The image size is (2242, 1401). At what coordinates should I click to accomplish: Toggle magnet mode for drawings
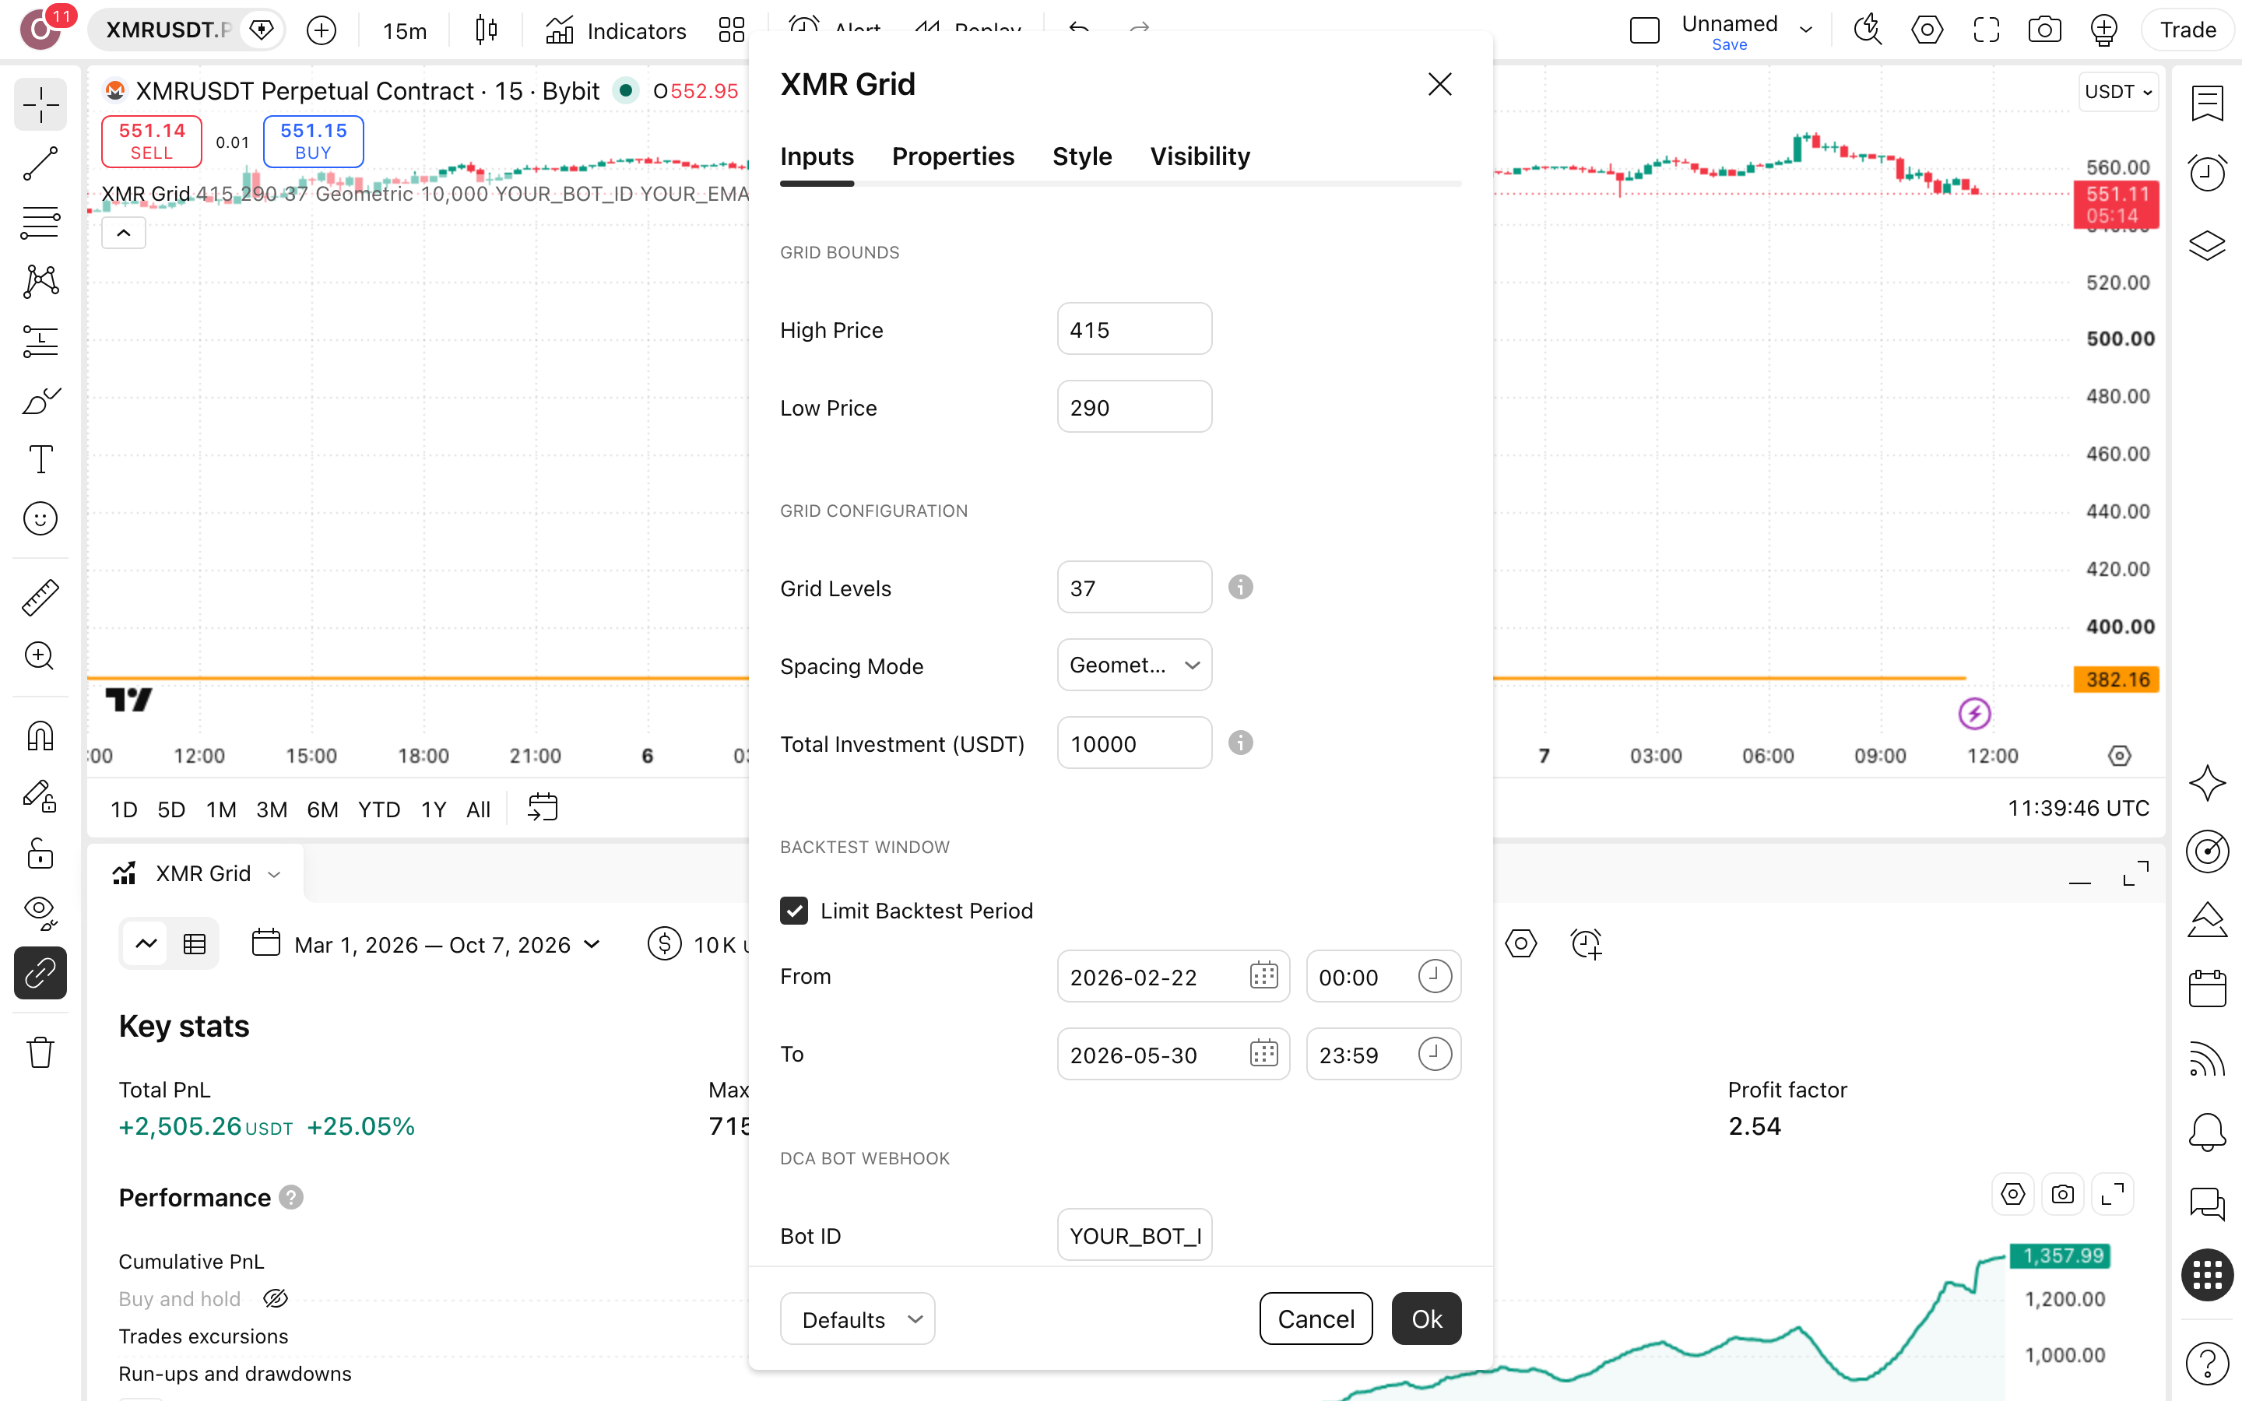[40, 736]
